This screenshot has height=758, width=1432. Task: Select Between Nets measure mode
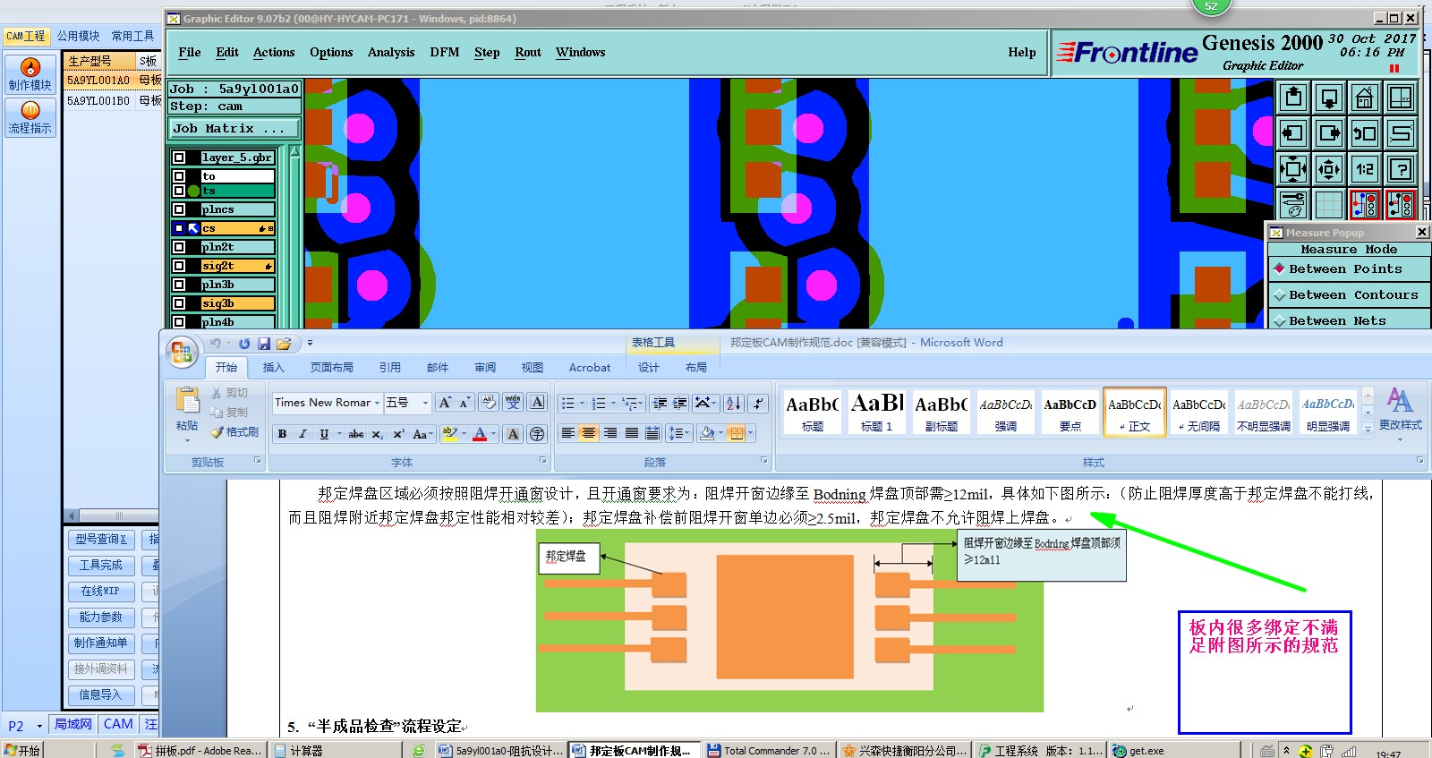[x=1349, y=320]
